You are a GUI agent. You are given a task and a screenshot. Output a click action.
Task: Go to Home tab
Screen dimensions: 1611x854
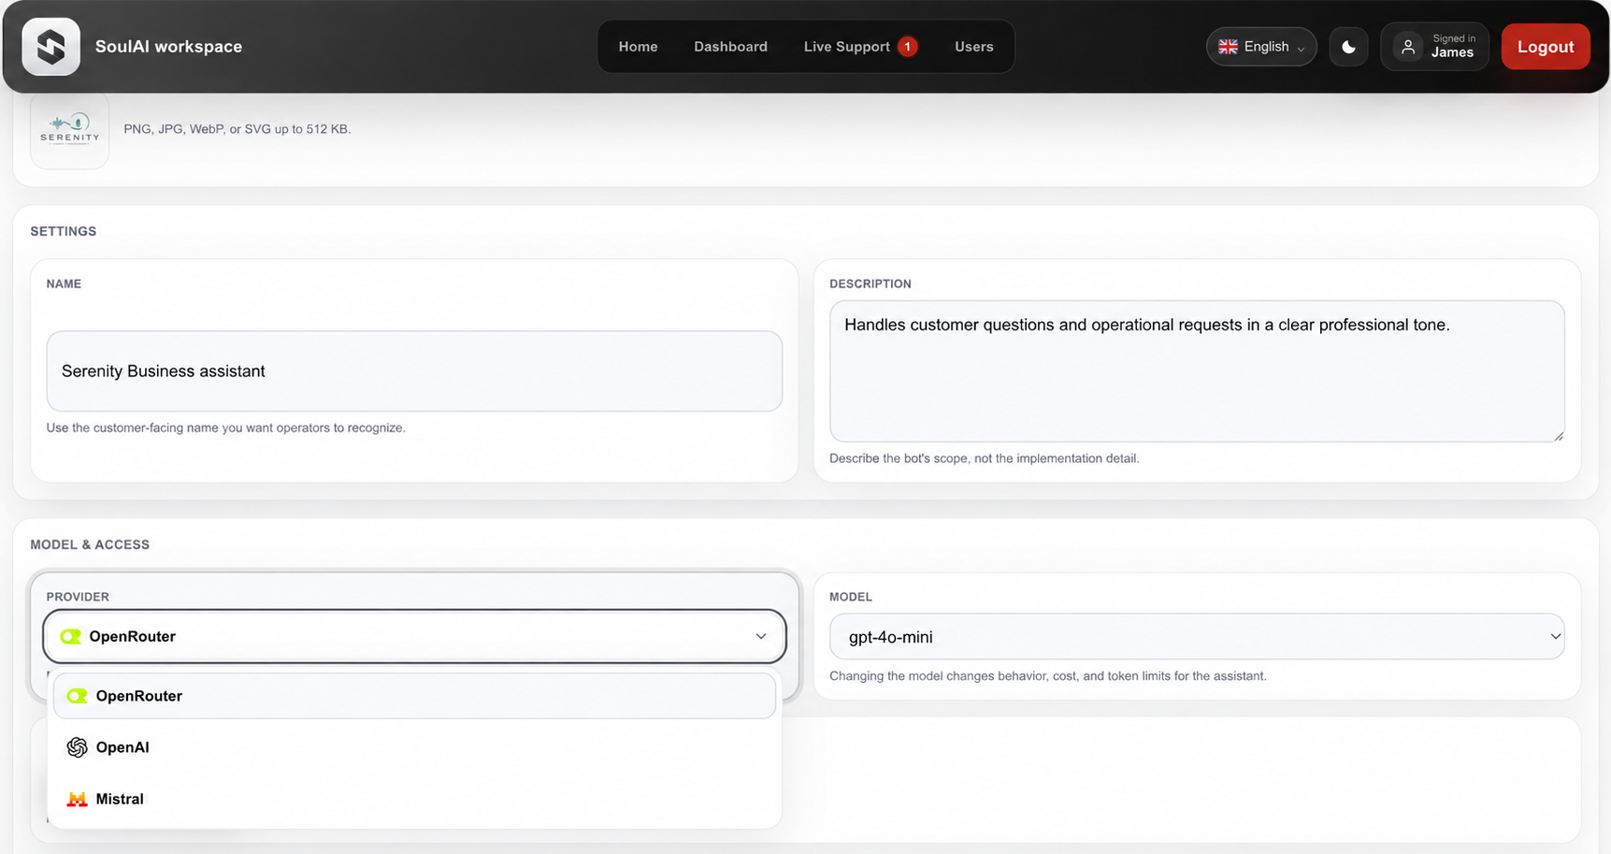click(x=638, y=47)
